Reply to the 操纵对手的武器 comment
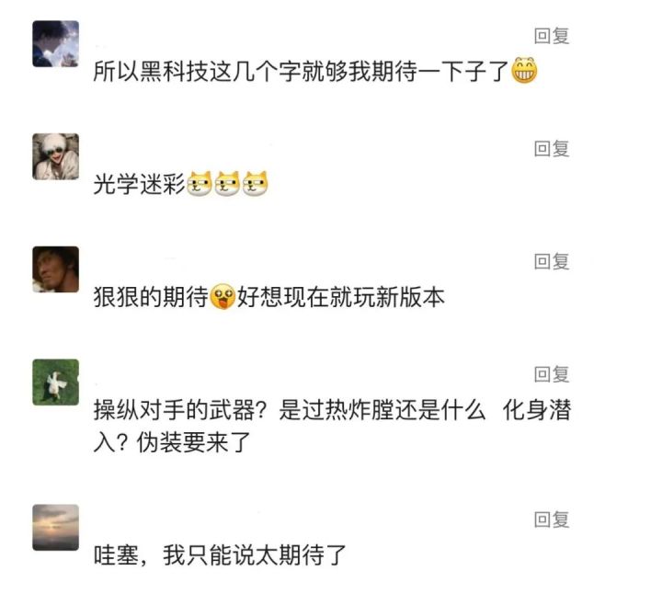 click(x=552, y=373)
